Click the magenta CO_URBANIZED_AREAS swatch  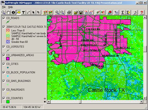pyautogui.click(x=8, y=59)
